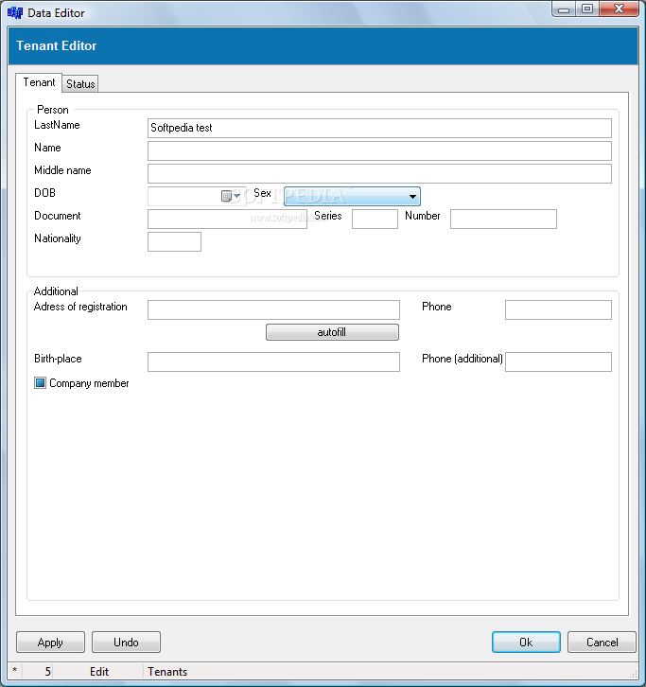This screenshot has width=646, height=687.
Task: Click the record number 5 in status bar
Action: (47, 671)
